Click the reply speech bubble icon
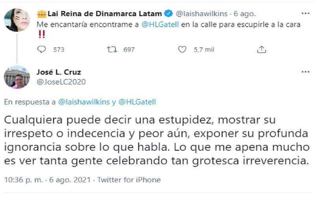This screenshot has width=315, height=197. pyautogui.click(x=41, y=50)
